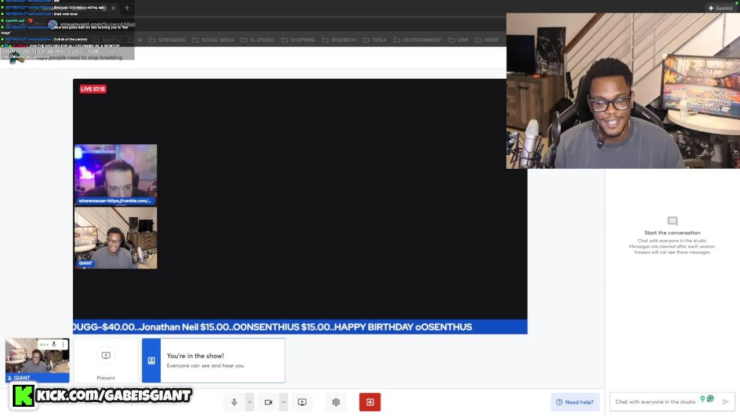Click the send message arrow icon
The image size is (740, 416).
726,402
